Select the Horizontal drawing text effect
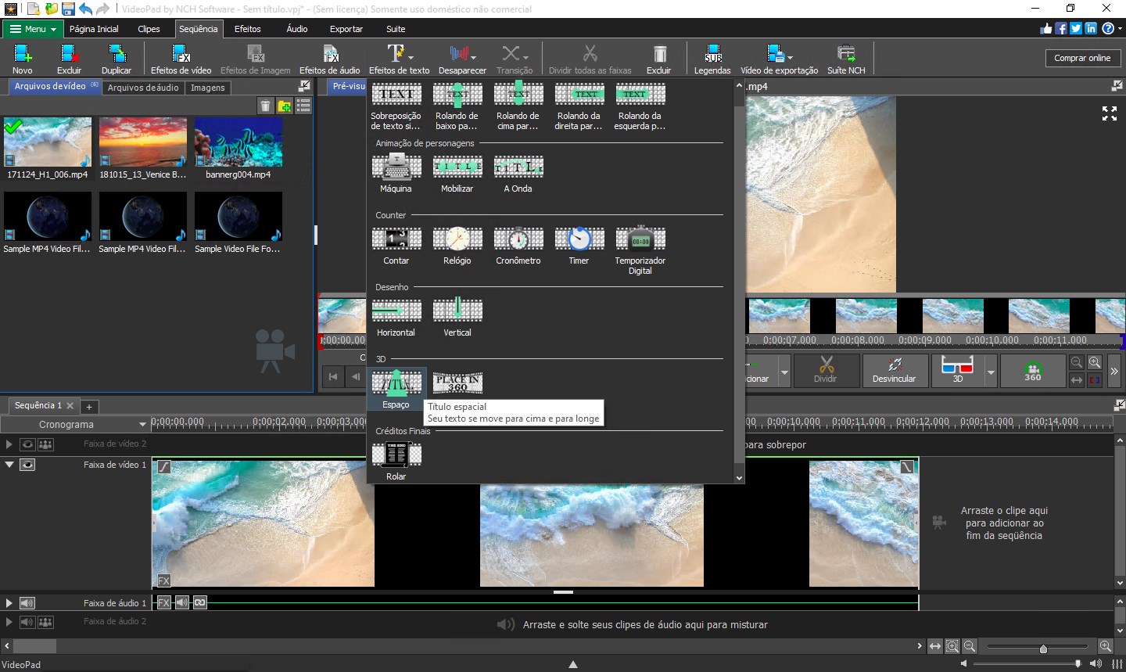 point(396,311)
